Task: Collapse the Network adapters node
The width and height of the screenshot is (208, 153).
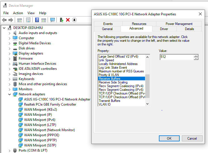Action: click(x=10, y=94)
